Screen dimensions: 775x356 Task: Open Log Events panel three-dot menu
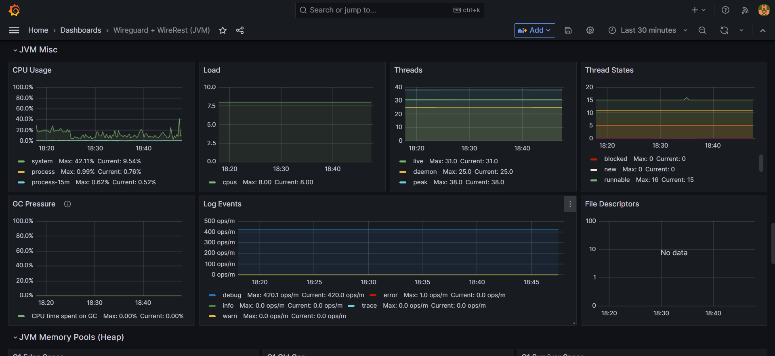coord(570,204)
